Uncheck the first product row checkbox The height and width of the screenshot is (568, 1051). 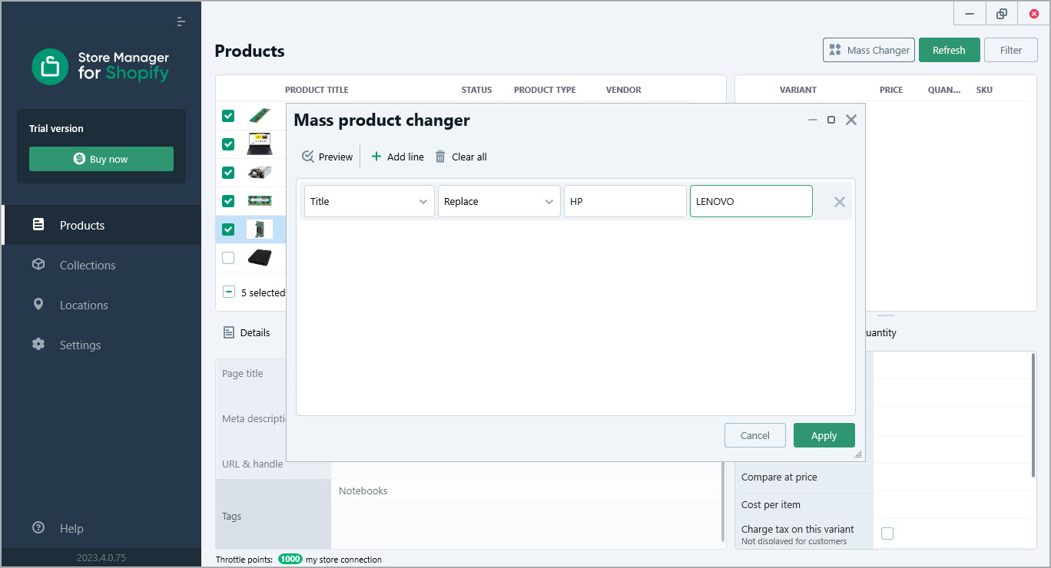[x=228, y=116]
